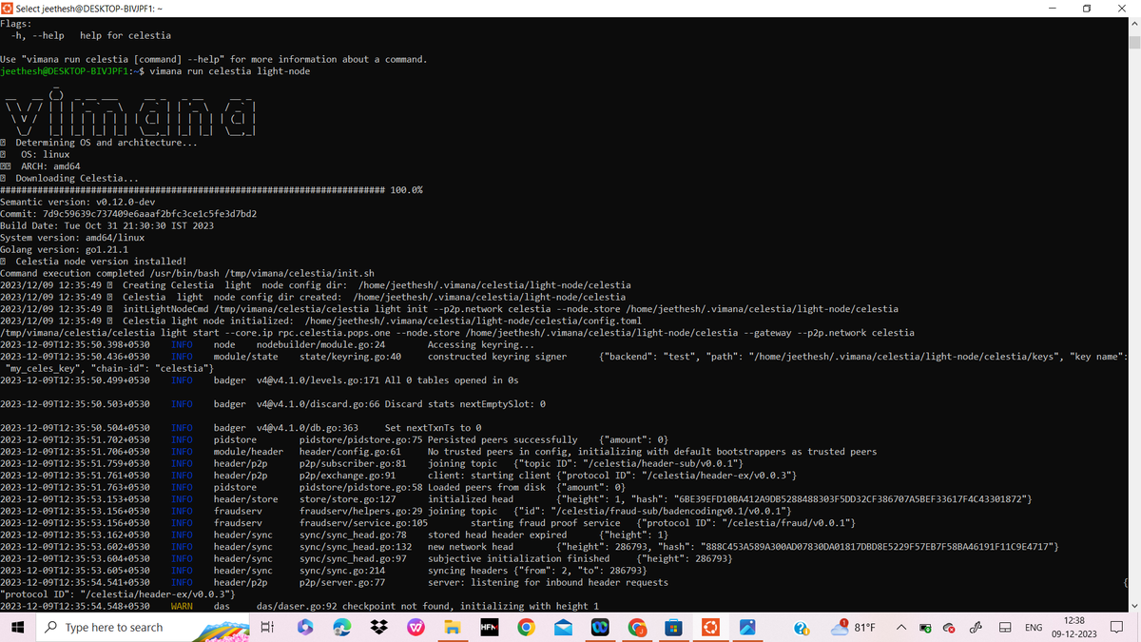
Task: Click 'starting fraud proof service' log message
Action: 545,523
